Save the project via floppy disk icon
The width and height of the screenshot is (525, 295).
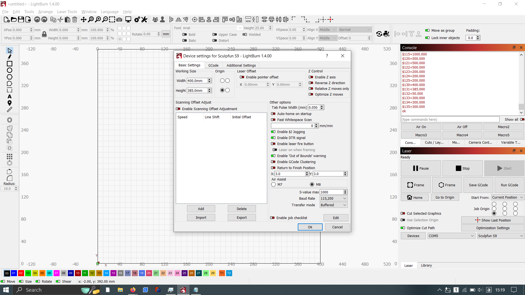pyautogui.click(x=21, y=19)
